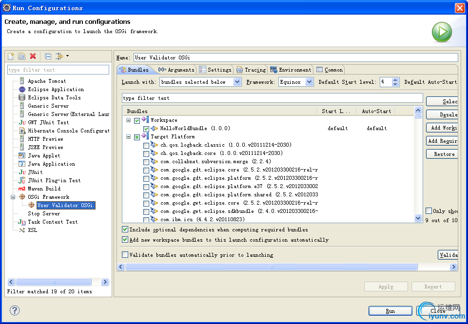Screen dimensions: 468x324
Task: Toggle Add new workspace bundles automatically checkbox
Action: 125,240
